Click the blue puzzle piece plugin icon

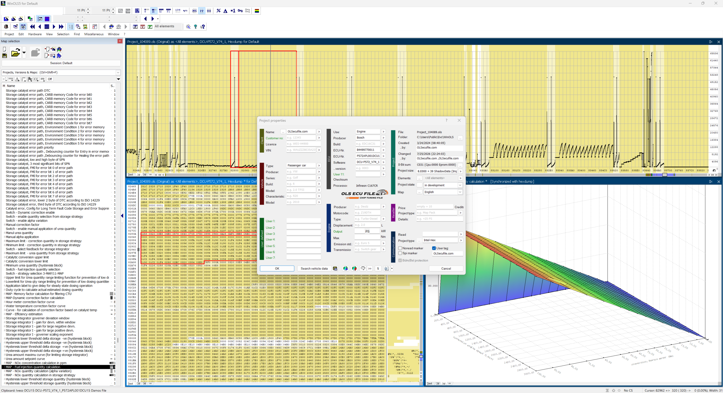tap(59, 56)
